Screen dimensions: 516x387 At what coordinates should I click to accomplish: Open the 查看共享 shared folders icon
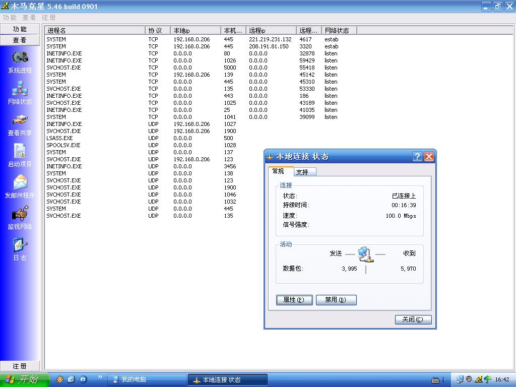click(x=20, y=120)
